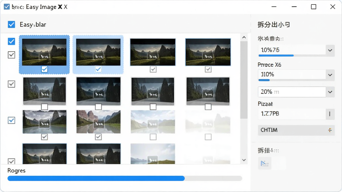Check the box under the first second-row thumbnail

pyautogui.click(x=44, y=107)
